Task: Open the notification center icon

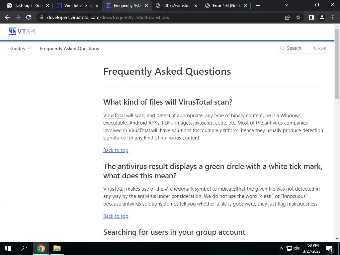Action: 329,249
